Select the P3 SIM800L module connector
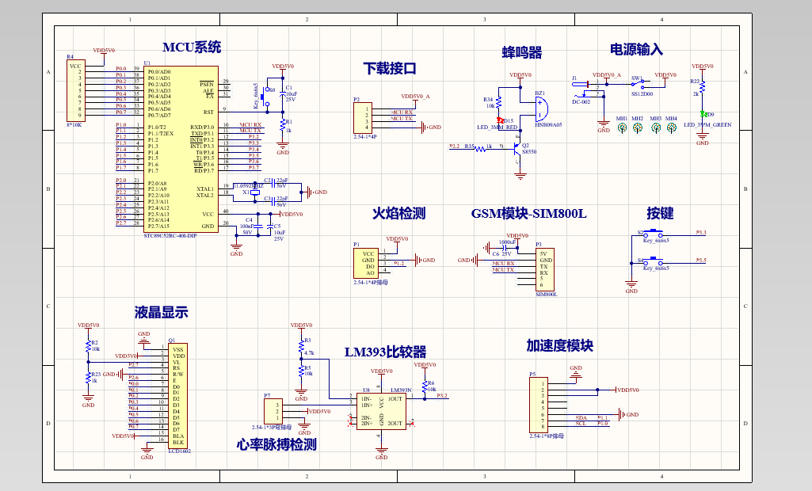The height and width of the screenshot is (491, 812). coord(545,270)
